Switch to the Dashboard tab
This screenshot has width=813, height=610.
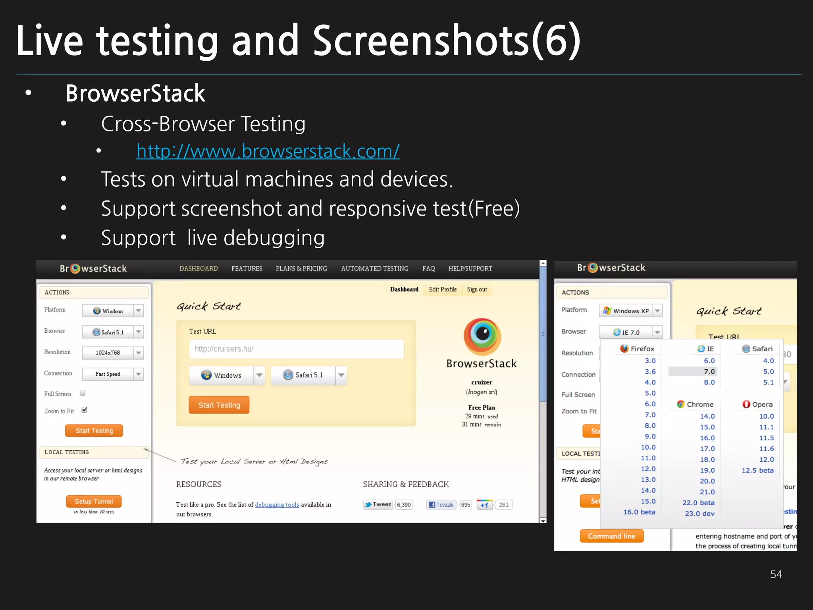(x=404, y=290)
